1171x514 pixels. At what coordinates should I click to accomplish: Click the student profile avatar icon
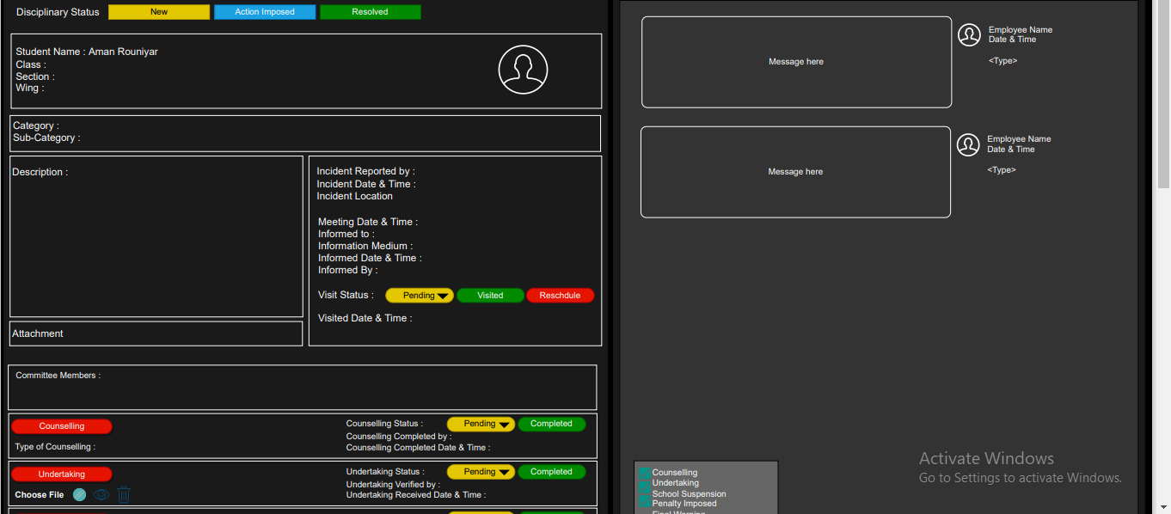(x=523, y=70)
